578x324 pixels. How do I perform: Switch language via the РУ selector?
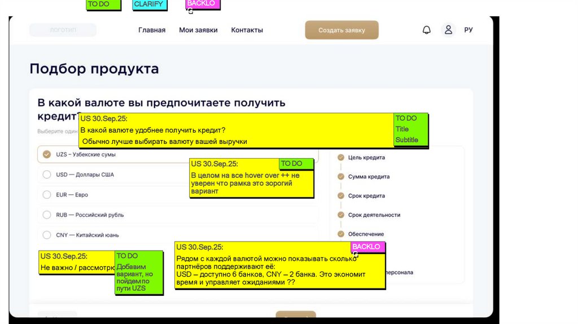(468, 30)
